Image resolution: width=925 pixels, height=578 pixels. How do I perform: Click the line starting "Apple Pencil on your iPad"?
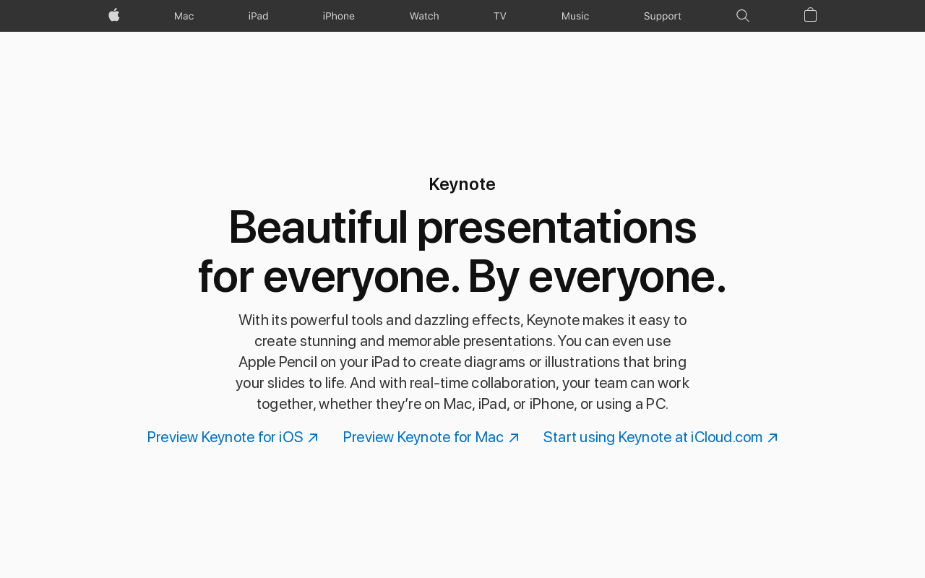click(462, 362)
